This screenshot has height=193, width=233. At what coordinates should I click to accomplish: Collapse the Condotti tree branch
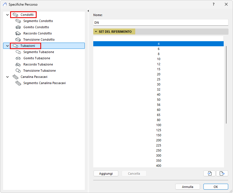tap(7, 15)
